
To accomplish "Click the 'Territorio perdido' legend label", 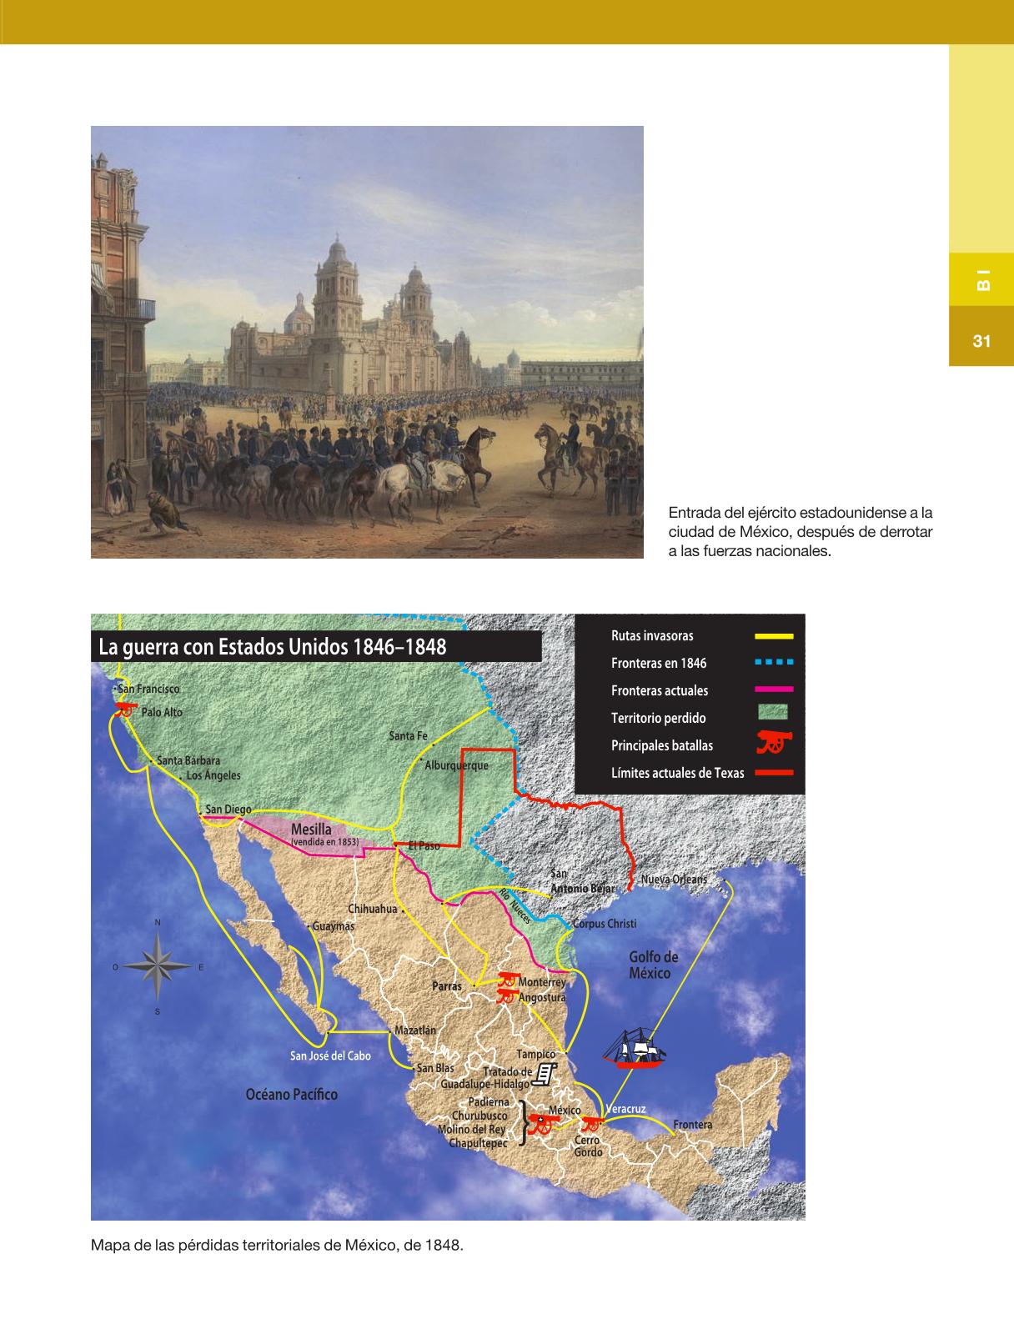I will point(658,718).
